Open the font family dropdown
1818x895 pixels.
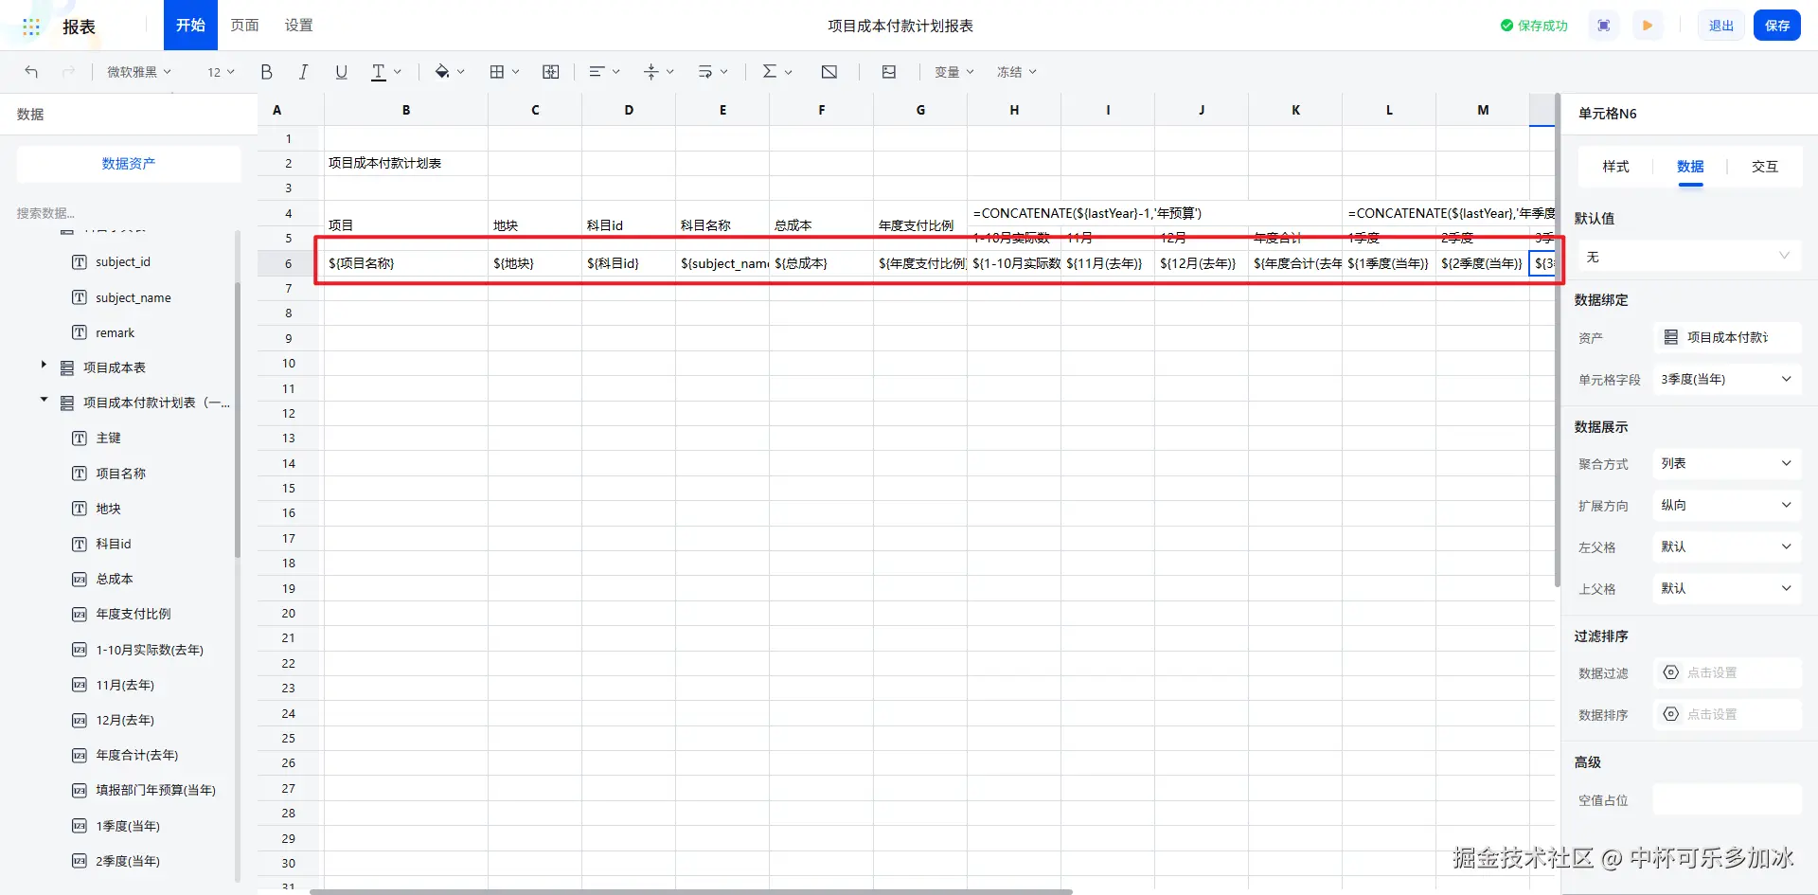(x=139, y=72)
